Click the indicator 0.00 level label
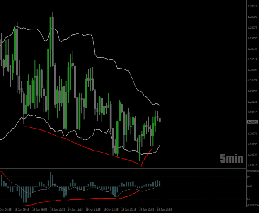The image size is (259, 213). (x=250, y=187)
